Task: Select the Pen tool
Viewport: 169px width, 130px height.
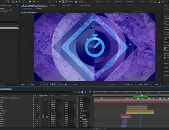Action: point(17,2)
